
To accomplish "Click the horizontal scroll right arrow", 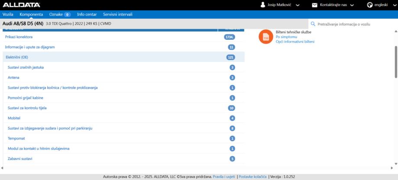I will click(392, 168).
